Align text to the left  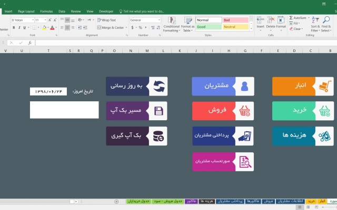[x=62, y=27]
